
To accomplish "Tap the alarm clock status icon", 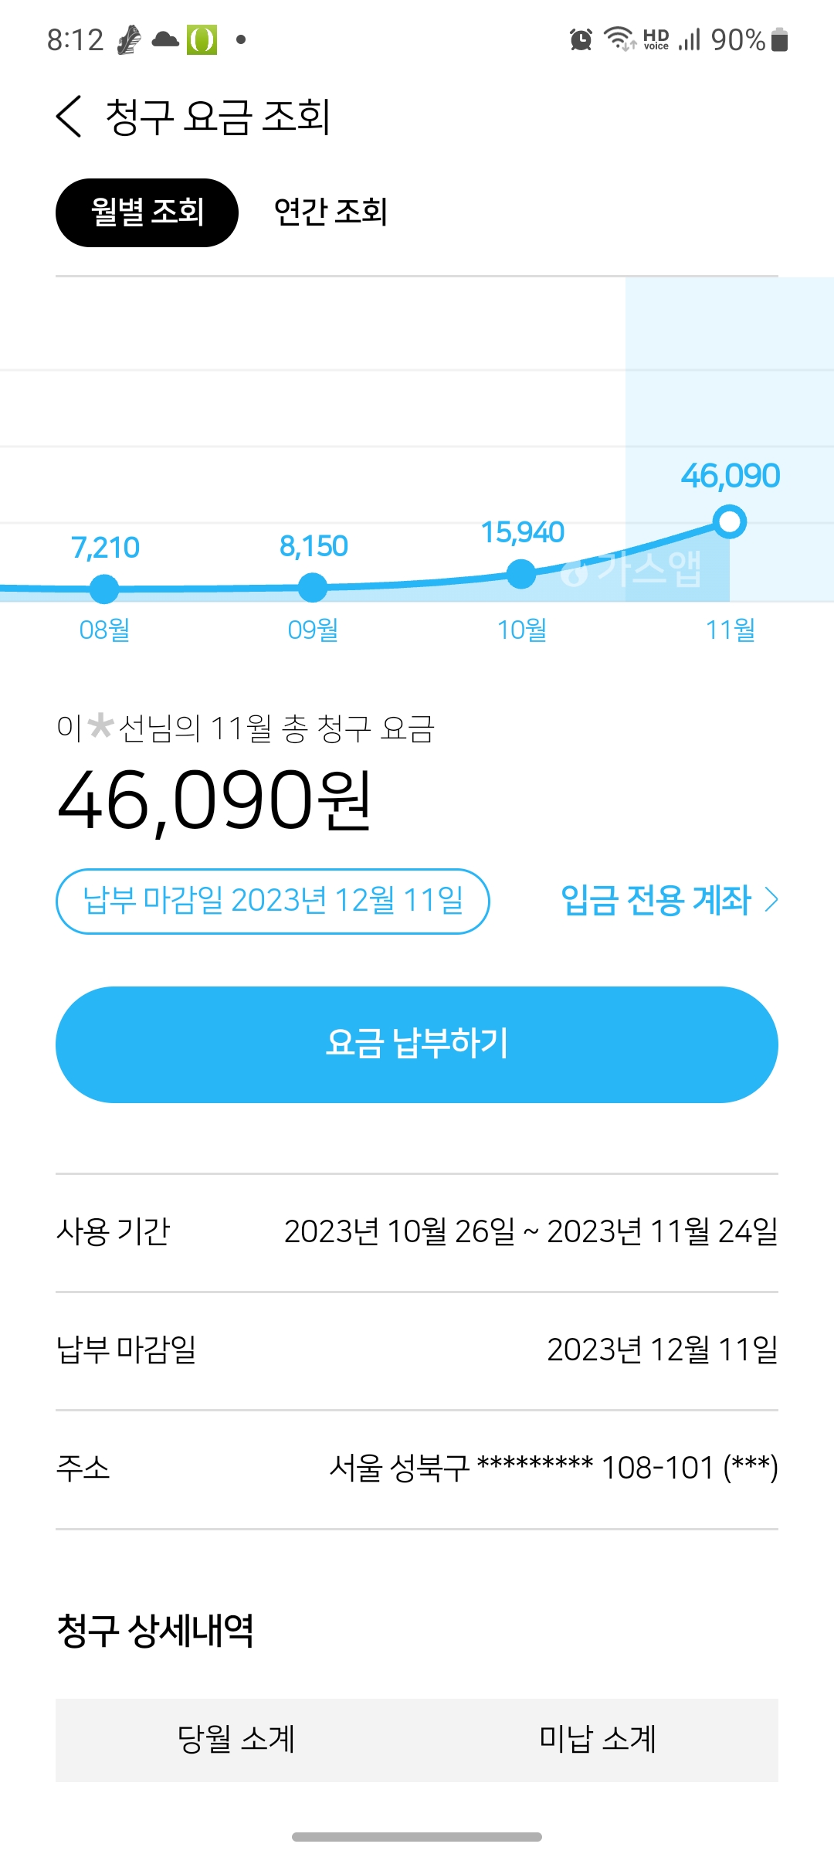I will pos(581,39).
